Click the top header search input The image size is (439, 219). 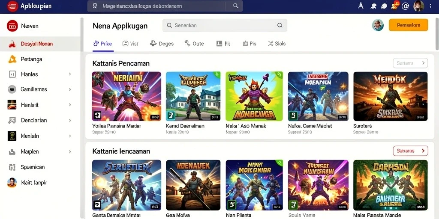(165, 6)
